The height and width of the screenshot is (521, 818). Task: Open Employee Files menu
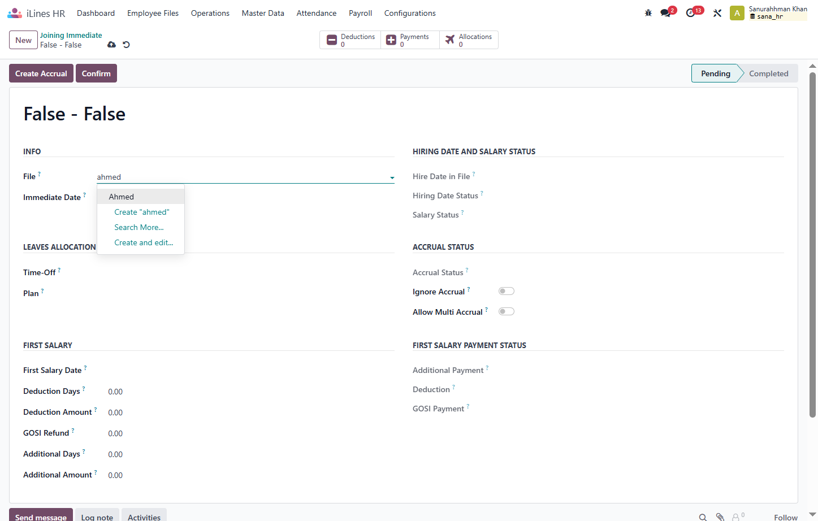tap(153, 13)
